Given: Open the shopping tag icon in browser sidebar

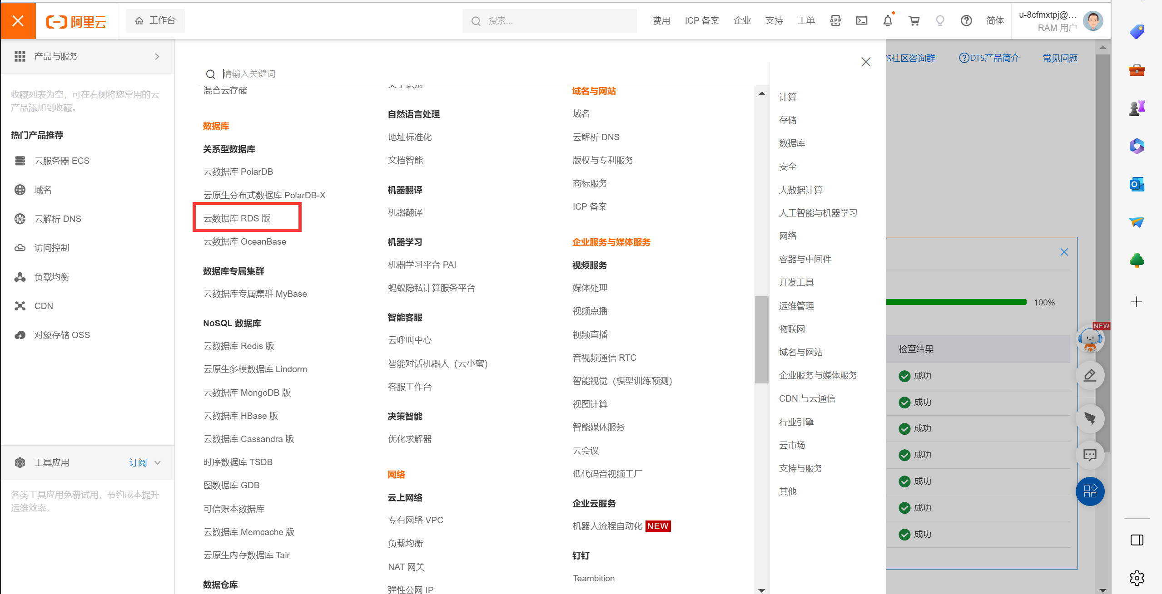Looking at the screenshot, I should click(x=1137, y=32).
